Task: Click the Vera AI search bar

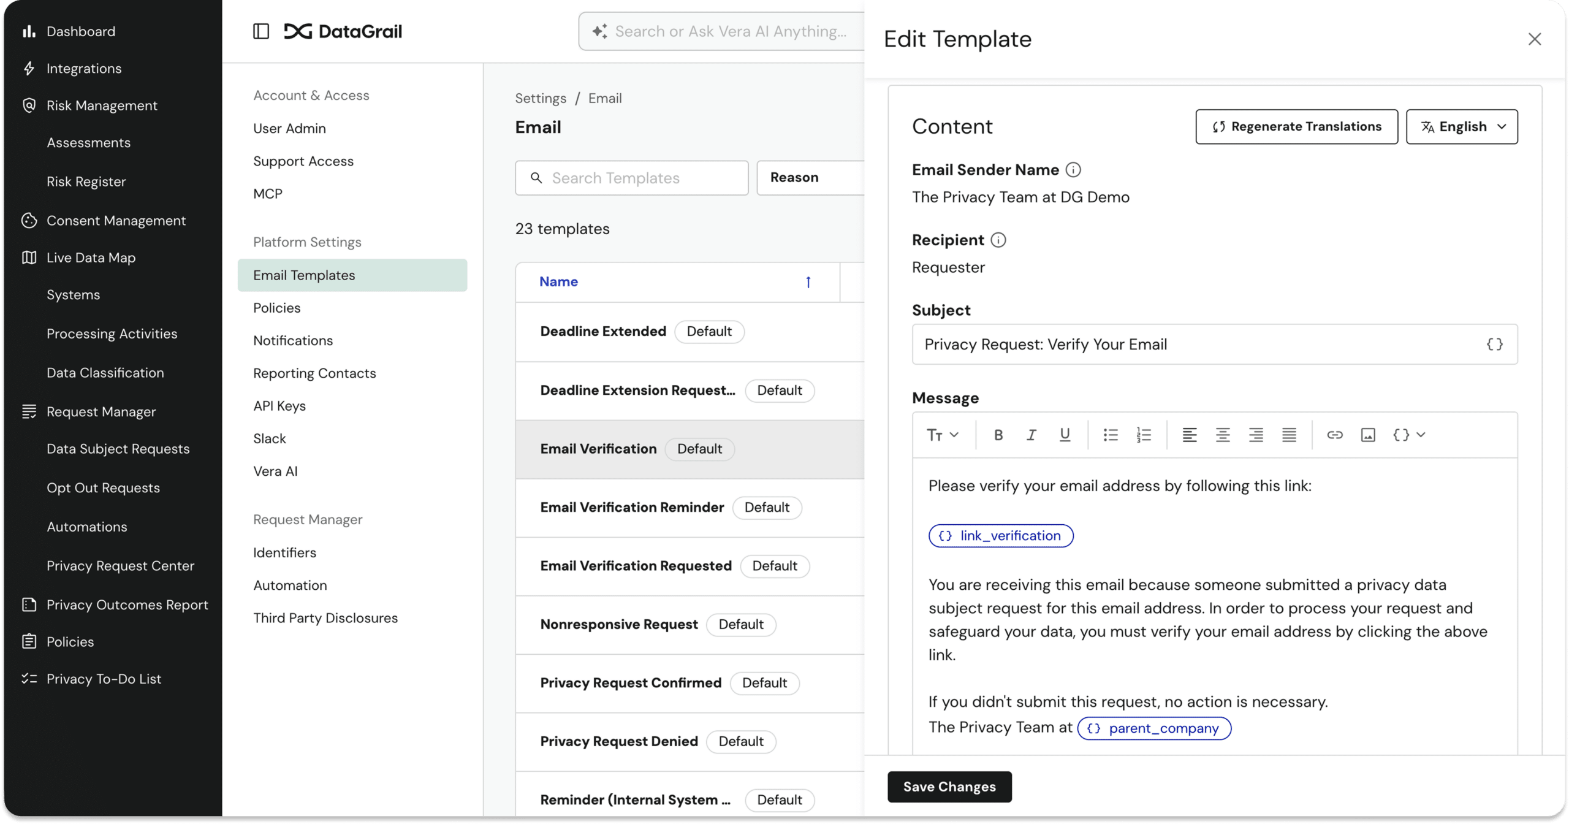Action: (721, 31)
